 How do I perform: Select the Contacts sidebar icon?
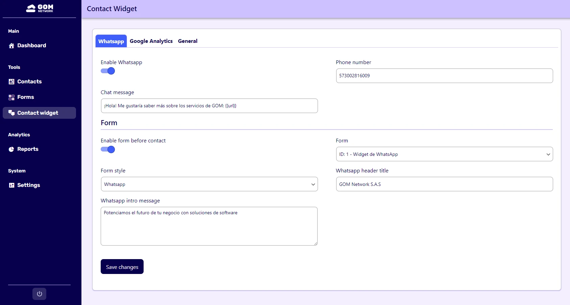pyautogui.click(x=11, y=81)
